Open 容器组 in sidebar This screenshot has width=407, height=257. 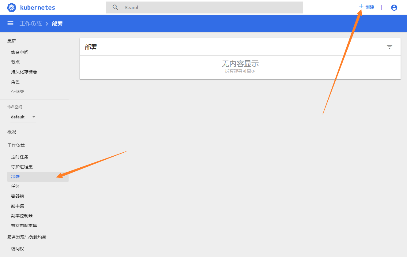coord(17,196)
